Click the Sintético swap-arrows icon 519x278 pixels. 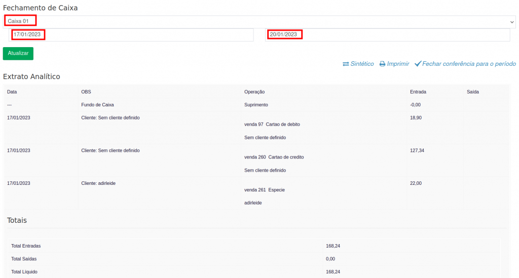[x=346, y=64]
